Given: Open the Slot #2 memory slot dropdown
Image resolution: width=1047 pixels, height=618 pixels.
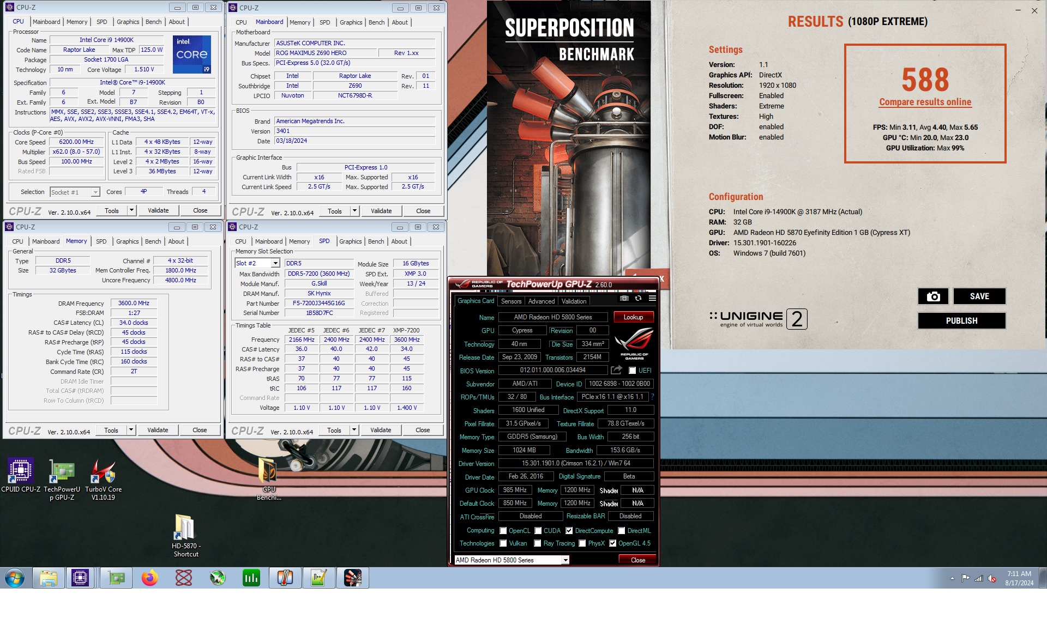Looking at the screenshot, I should point(275,263).
